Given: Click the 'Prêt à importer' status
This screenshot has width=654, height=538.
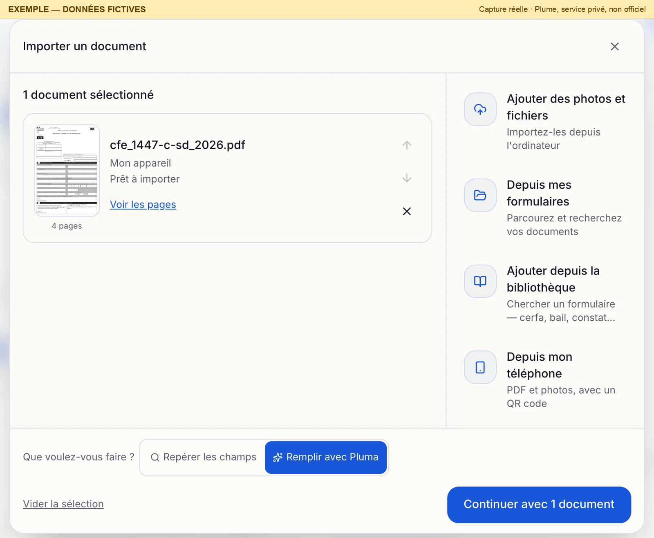Looking at the screenshot, I should [x=145, y=179].
